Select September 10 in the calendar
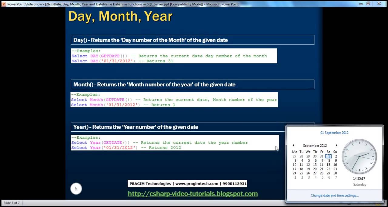Viewport: 388px width, 207px height. click(294, 165)
